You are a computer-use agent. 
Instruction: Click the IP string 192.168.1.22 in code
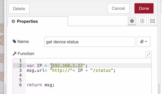pos(68,66)
